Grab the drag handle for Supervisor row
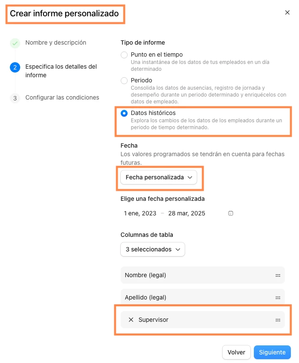This screenshot has width=299, height=363. click(278, 320)
